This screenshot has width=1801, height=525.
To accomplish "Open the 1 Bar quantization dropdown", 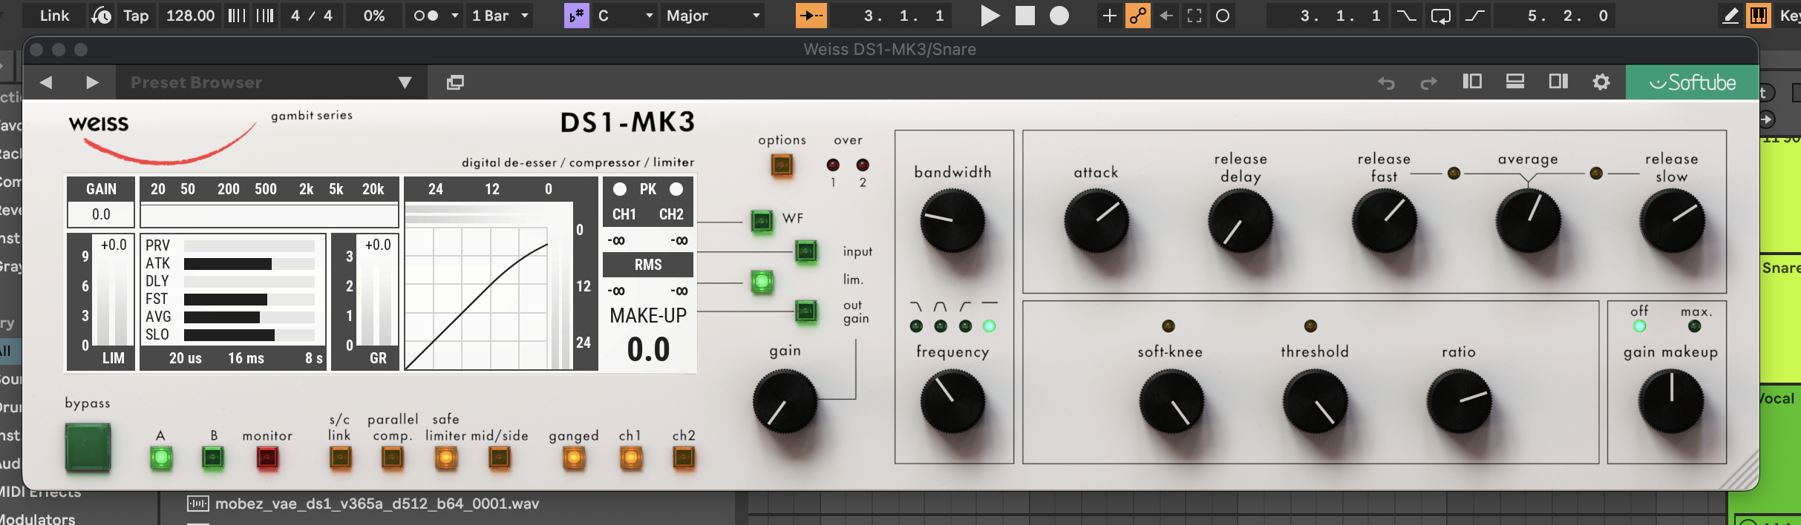I will (x=500, y=16).
